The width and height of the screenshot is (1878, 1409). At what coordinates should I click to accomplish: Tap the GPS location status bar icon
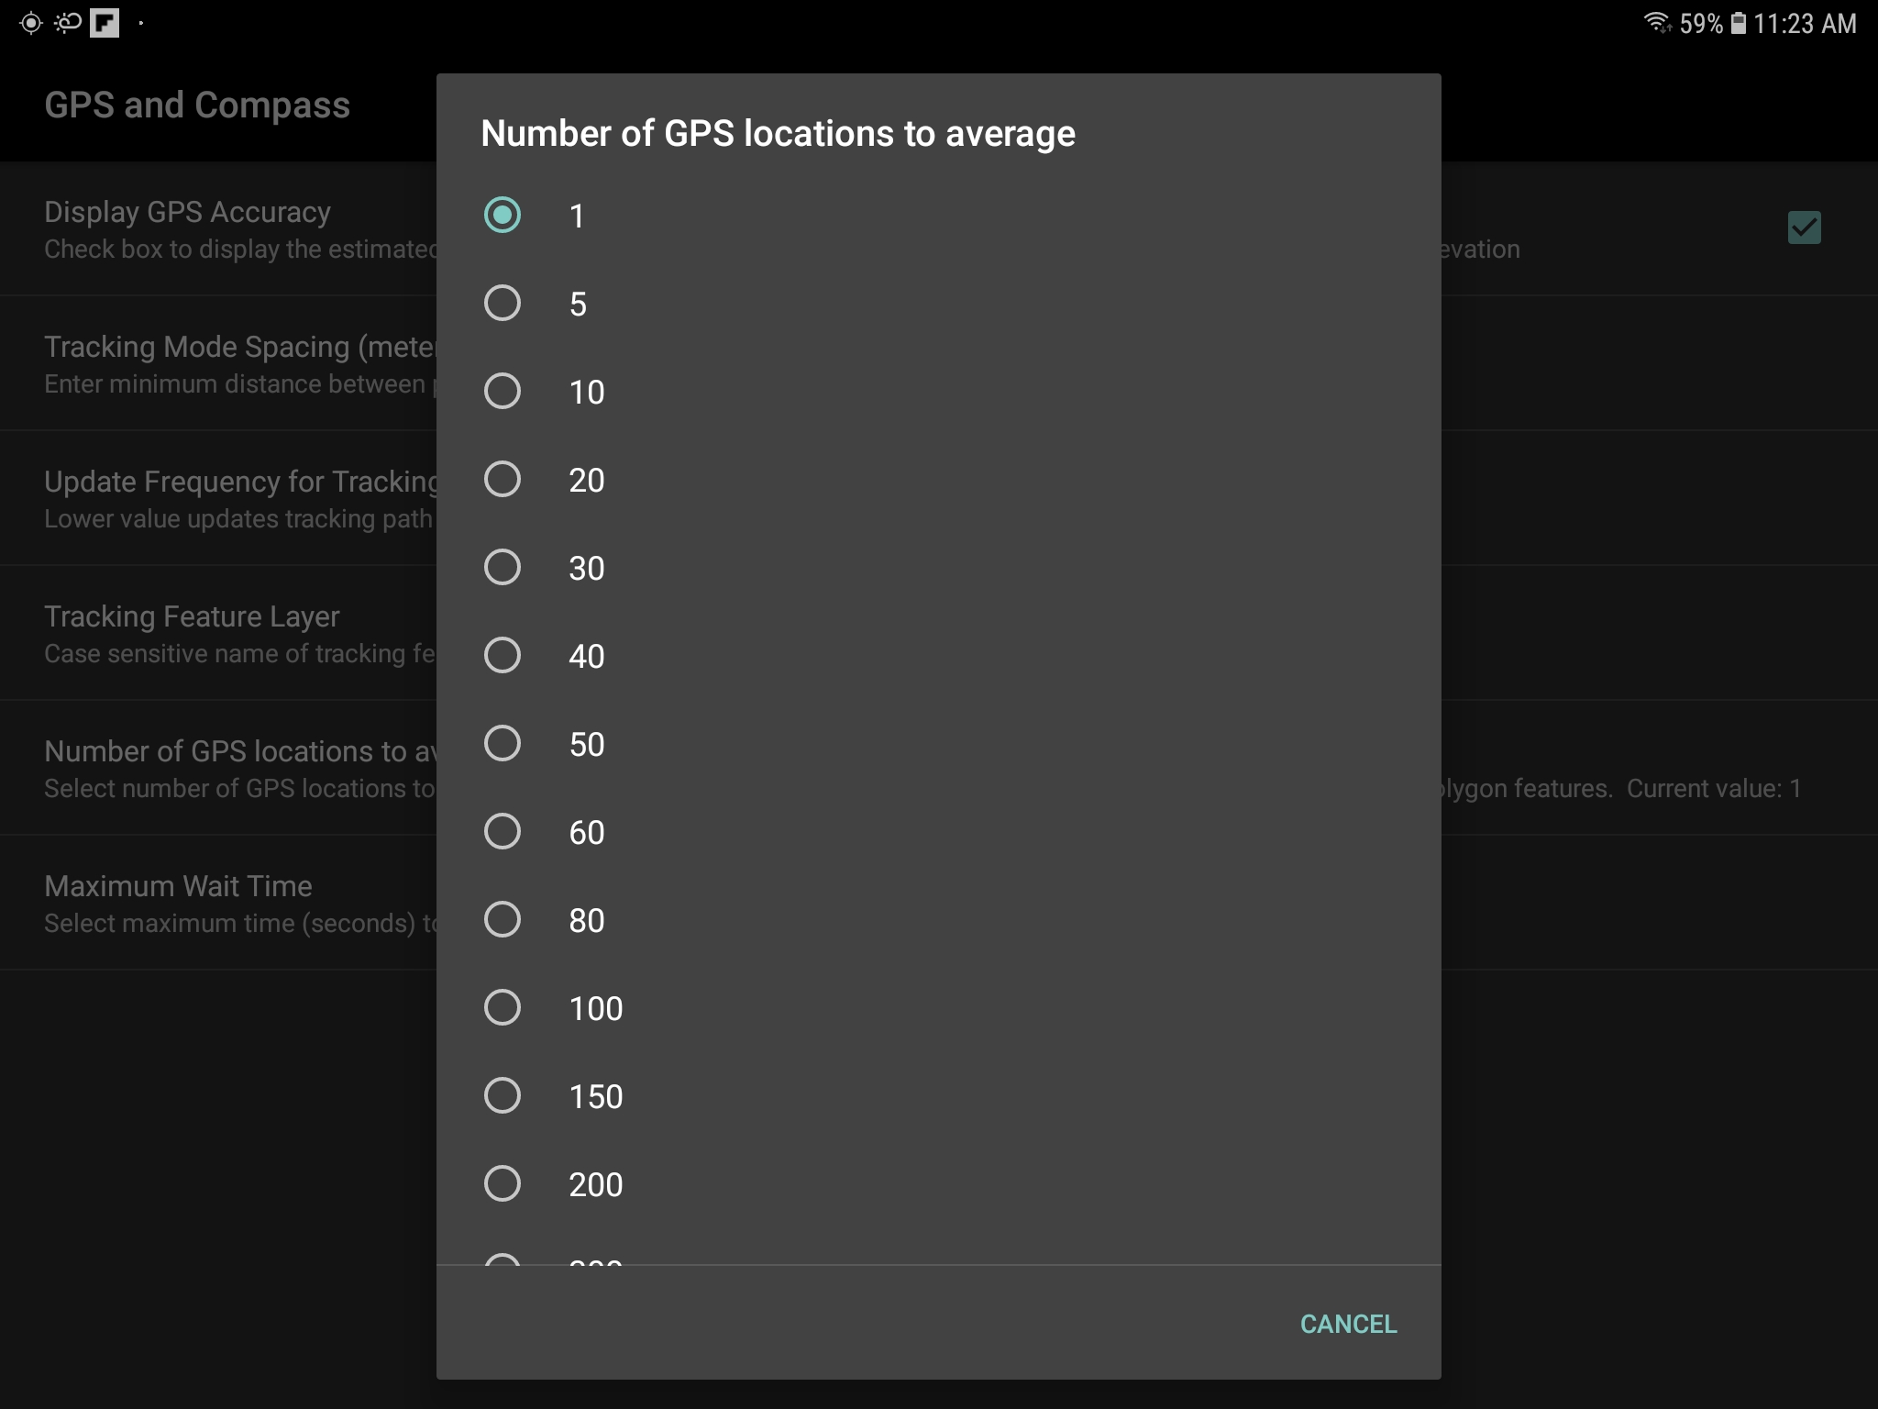click(x=30, y=23)
